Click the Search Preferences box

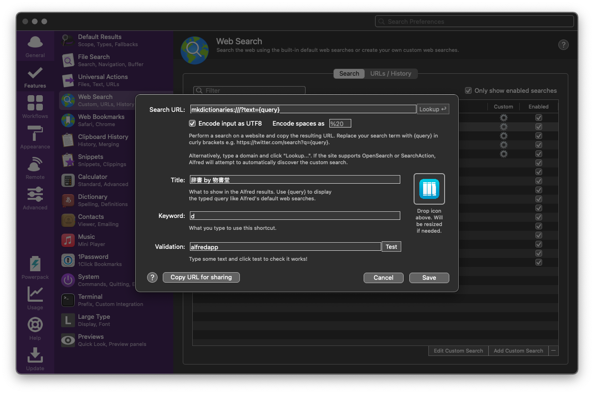(x=475, y=21)
